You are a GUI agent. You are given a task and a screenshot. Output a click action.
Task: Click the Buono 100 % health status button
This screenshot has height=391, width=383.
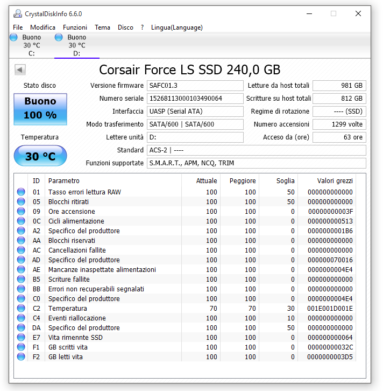click(40, 109)
